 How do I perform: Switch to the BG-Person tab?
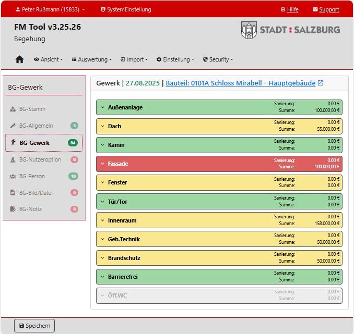pos(44,176)
